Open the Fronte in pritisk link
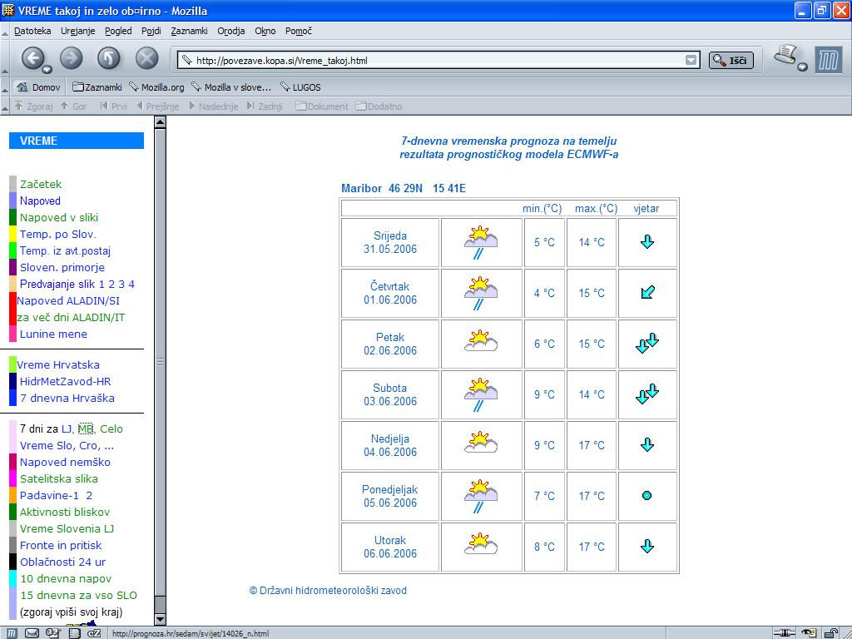Screen dimensions: 852x639 (61, 545)
